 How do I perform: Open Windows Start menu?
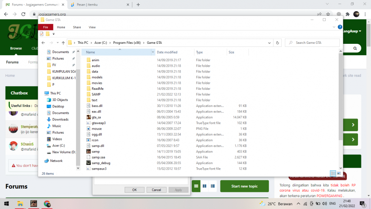(6, 203)
